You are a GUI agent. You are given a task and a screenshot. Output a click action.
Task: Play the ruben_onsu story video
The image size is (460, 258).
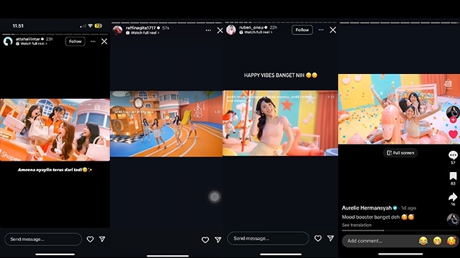click(280, 123)
